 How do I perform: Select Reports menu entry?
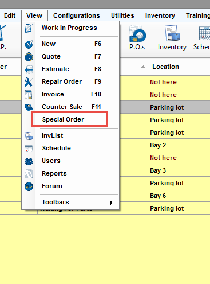click(70, 174)
